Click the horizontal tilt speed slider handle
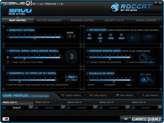The width and height of the screenshot is (164, 123). click(x=19, y=81)
